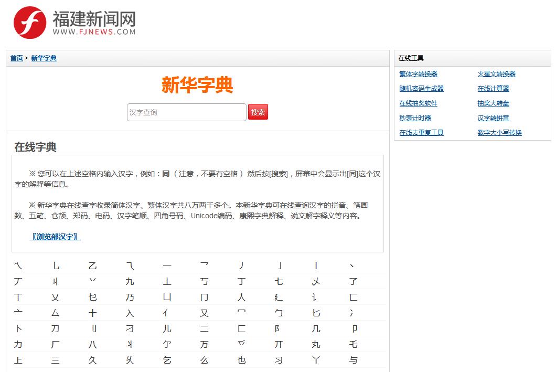Select the character 万 in the table

(205, 344)
